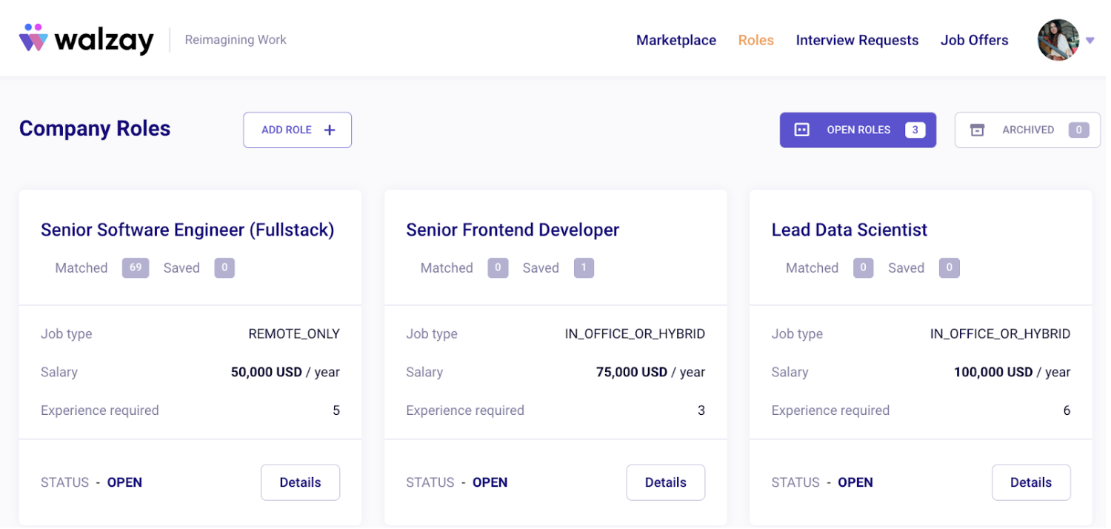Open the Interview Requests section

point(857,40)
